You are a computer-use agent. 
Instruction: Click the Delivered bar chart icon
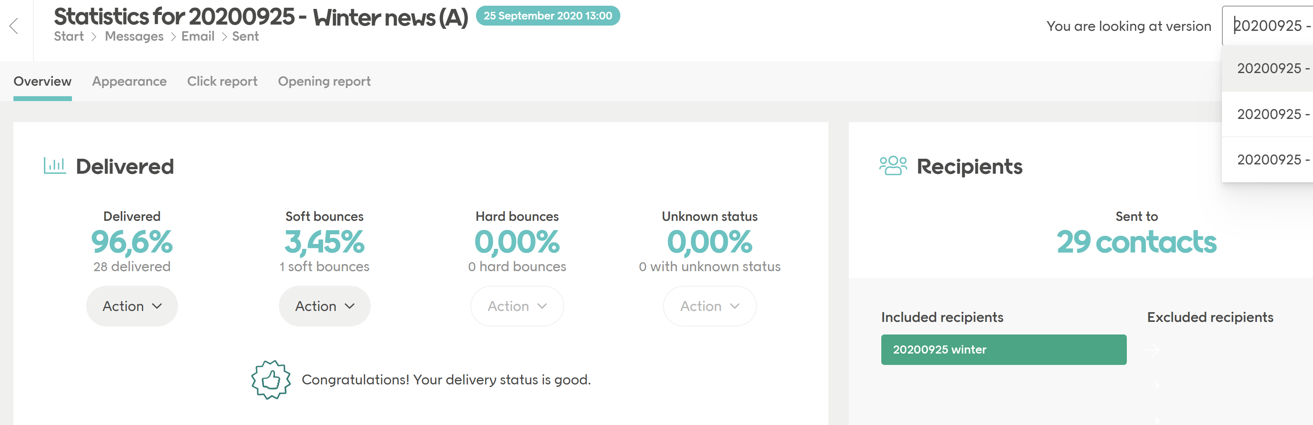tap(54, 166)
